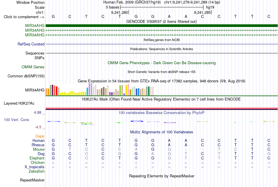Open the 'H3K27Ac Mark' ENCODE track title
Screen dimensions: 278x187
[161, 99]
